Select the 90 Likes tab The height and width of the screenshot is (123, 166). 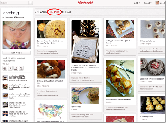pos(66,12)
